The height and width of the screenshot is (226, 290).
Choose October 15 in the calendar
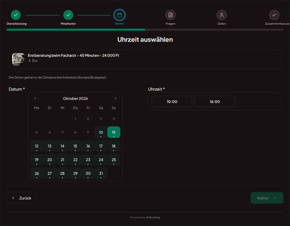[75, 146]
